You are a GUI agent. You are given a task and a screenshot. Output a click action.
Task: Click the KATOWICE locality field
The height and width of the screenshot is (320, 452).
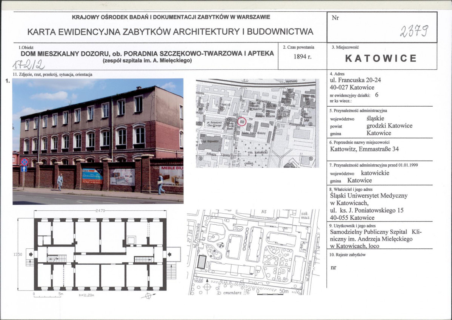(381, 58)
